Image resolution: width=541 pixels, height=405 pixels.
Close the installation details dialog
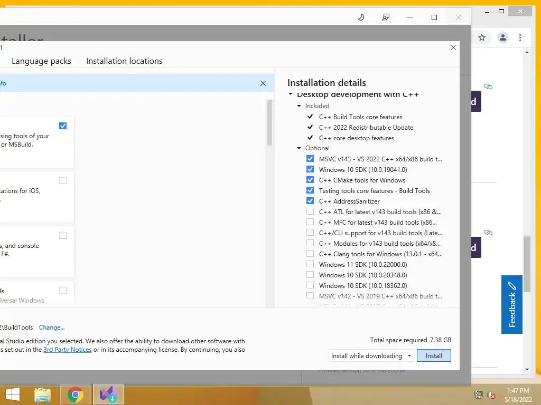click(x=453, y=47)
